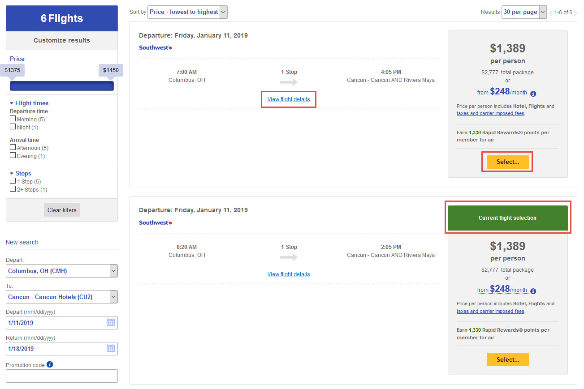
Task: Click the 4:05 PM arrival time
Action: point(391,72)
